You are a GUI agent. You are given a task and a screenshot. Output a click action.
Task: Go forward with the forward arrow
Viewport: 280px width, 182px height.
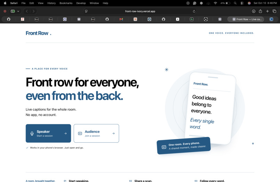tap(33, 11)
